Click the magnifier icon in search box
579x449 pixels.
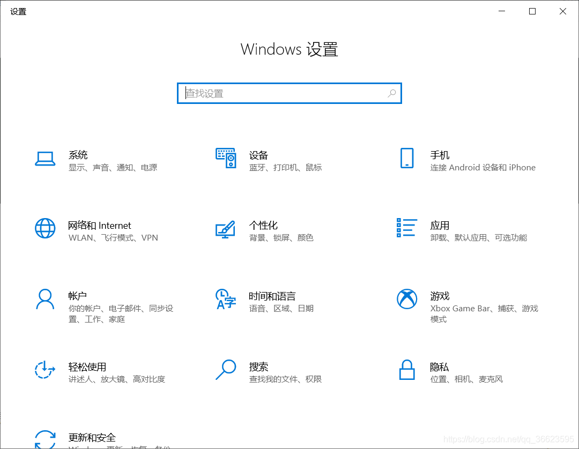[392, 93]
